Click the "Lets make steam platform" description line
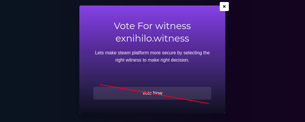 coord(152,53)
